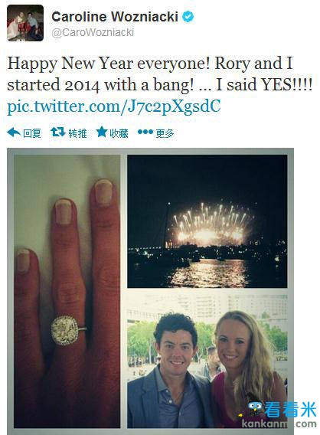Expand the 更多 more options
The width and height of the screenshot is (320, 435).
pos(165,133)
